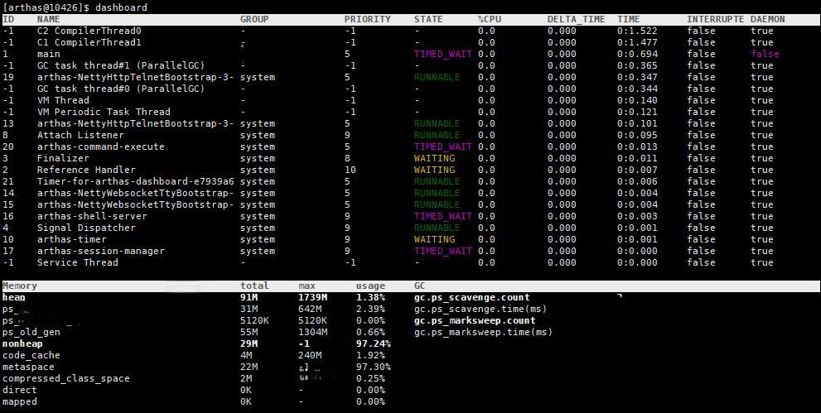Click the Memory section header
Screen dimensions: 821x413
tap(20, 286)
